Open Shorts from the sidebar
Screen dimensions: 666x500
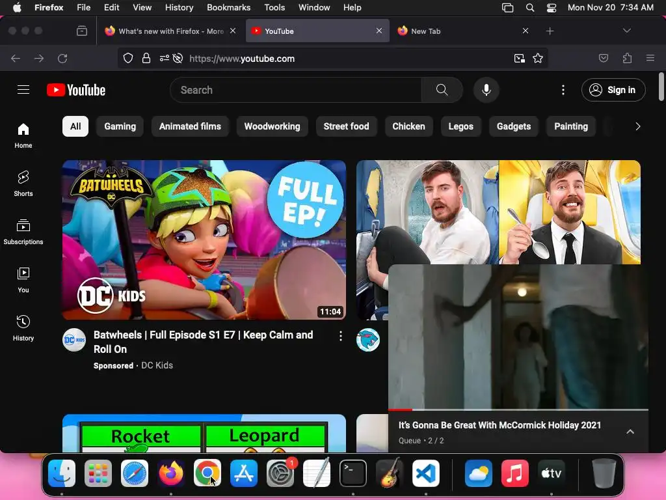click(x=23, y=184)
